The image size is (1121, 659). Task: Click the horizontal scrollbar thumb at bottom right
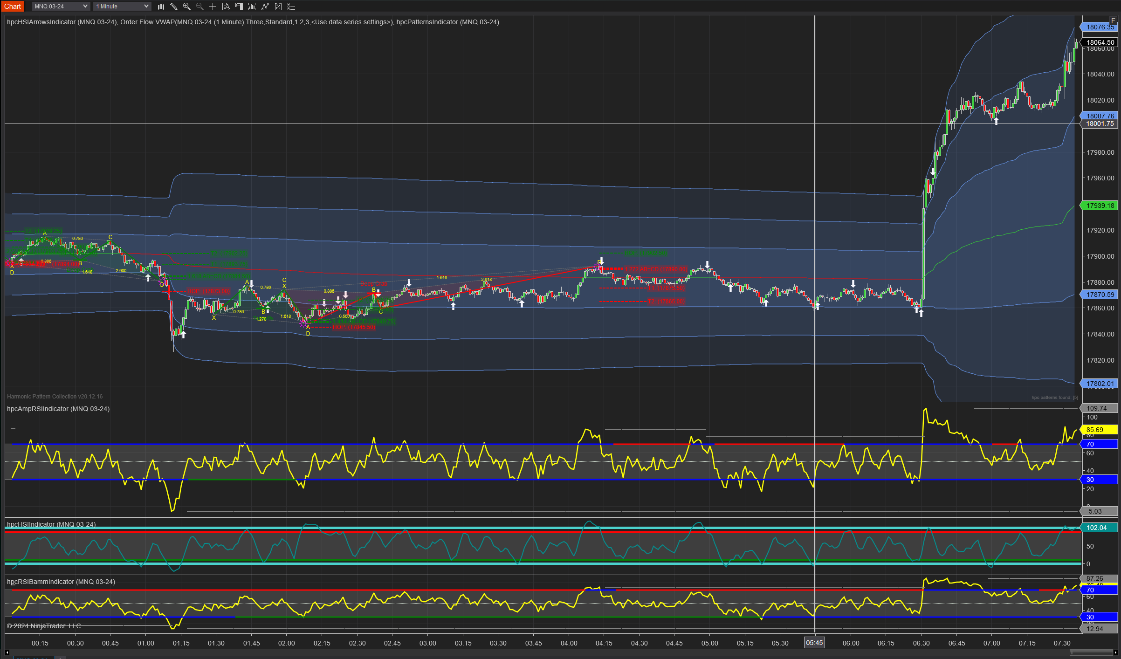[1091, 652]
